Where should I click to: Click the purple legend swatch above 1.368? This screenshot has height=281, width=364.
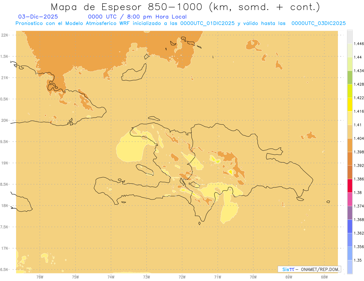tap(350, 213)
